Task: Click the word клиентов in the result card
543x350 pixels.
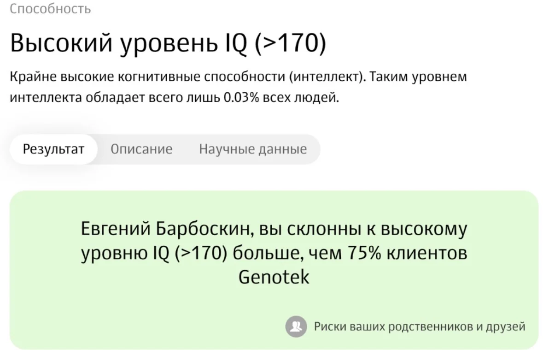Action: tap(426, 253)
